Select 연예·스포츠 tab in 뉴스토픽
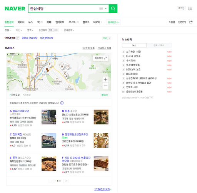 tap(159, 45)
